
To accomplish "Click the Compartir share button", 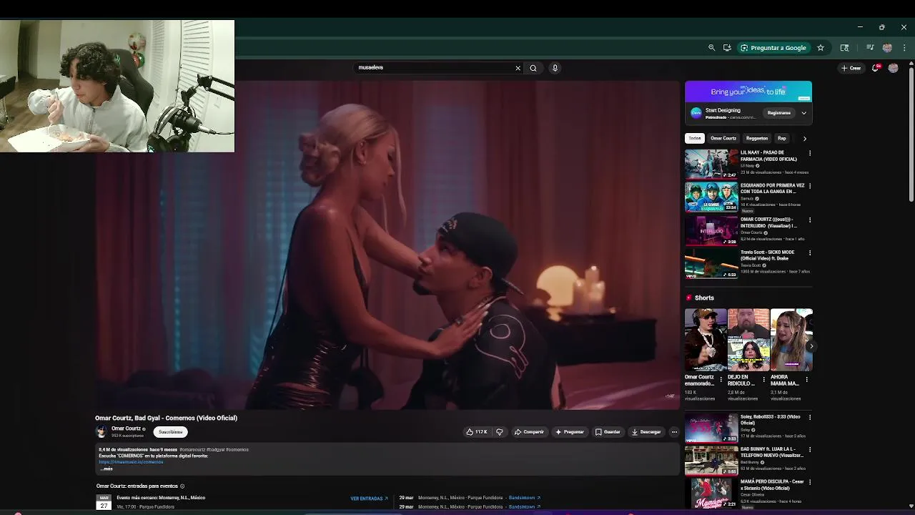I will (529, 432).
